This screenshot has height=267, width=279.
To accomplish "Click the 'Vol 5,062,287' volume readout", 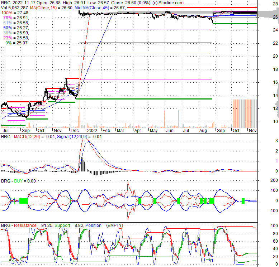I will pos(15,8).
